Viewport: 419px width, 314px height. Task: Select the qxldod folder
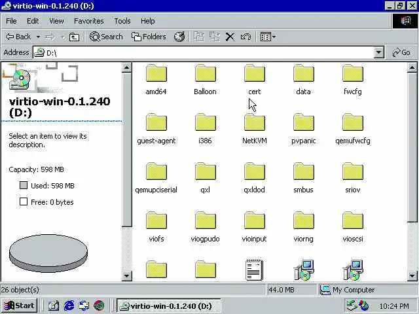point(255,171)
